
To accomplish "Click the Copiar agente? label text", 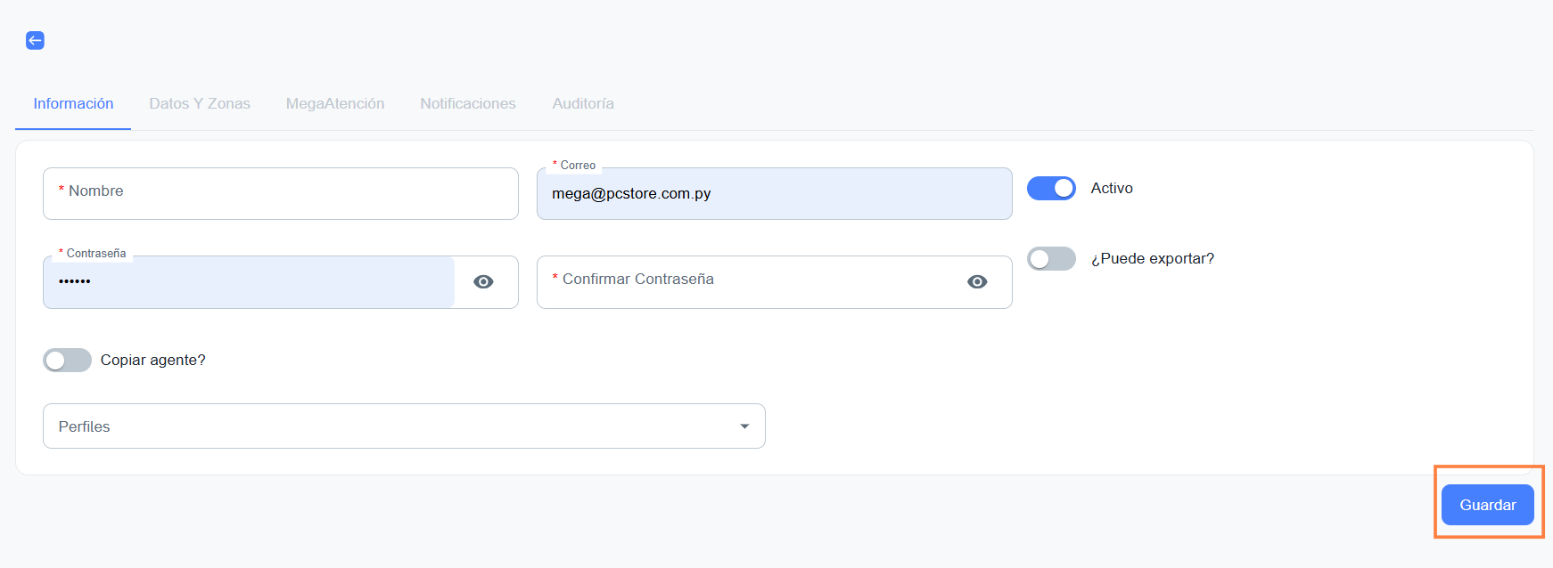I will click(x=152, y=361).
